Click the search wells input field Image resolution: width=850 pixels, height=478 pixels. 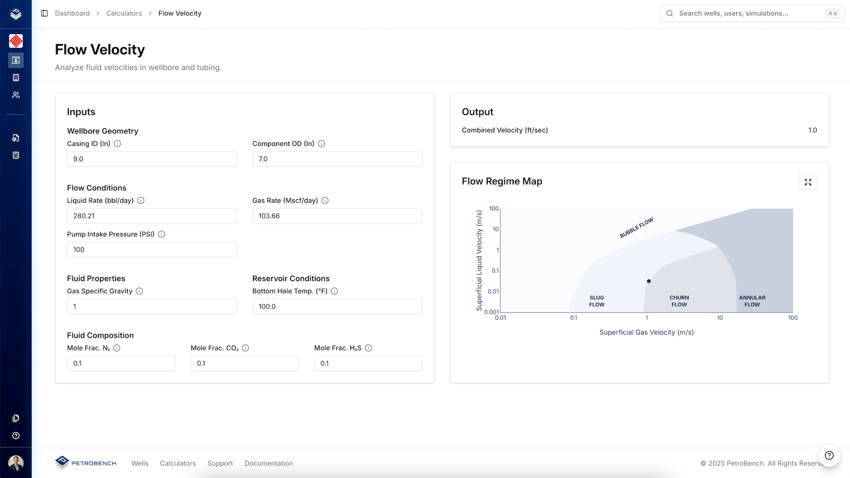tap(752, 13)
